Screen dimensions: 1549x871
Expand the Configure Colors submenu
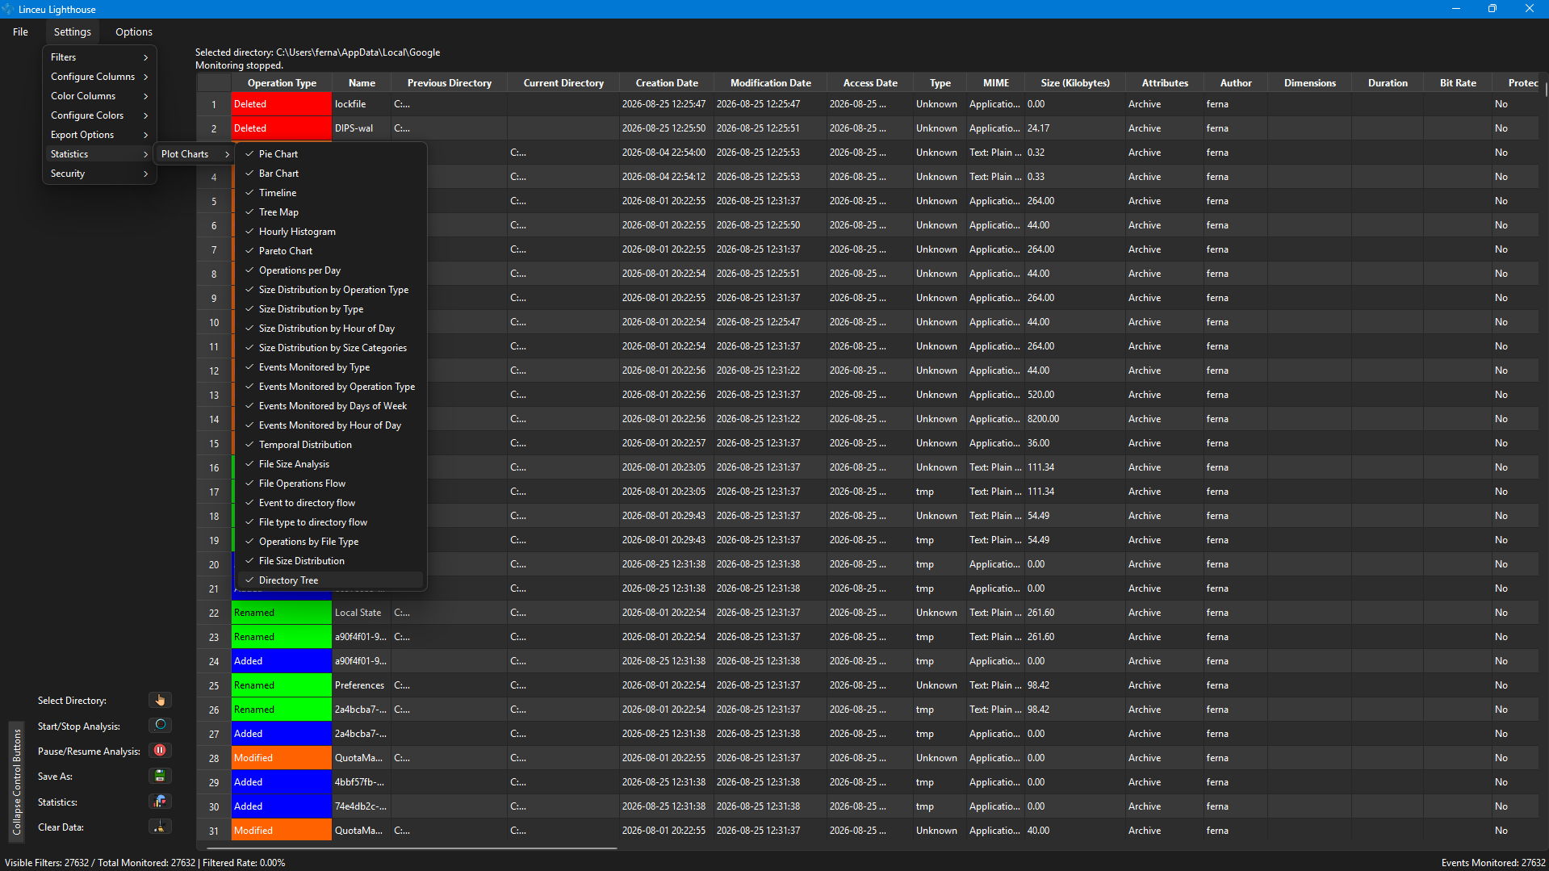99,115
